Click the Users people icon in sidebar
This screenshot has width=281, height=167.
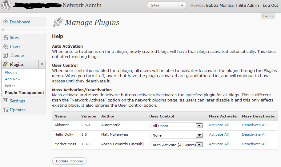pos(6,46)
